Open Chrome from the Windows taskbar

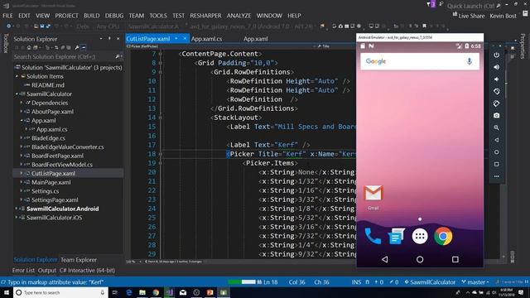click(156, 292)
